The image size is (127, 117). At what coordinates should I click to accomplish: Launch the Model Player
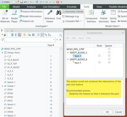[14, 16]
